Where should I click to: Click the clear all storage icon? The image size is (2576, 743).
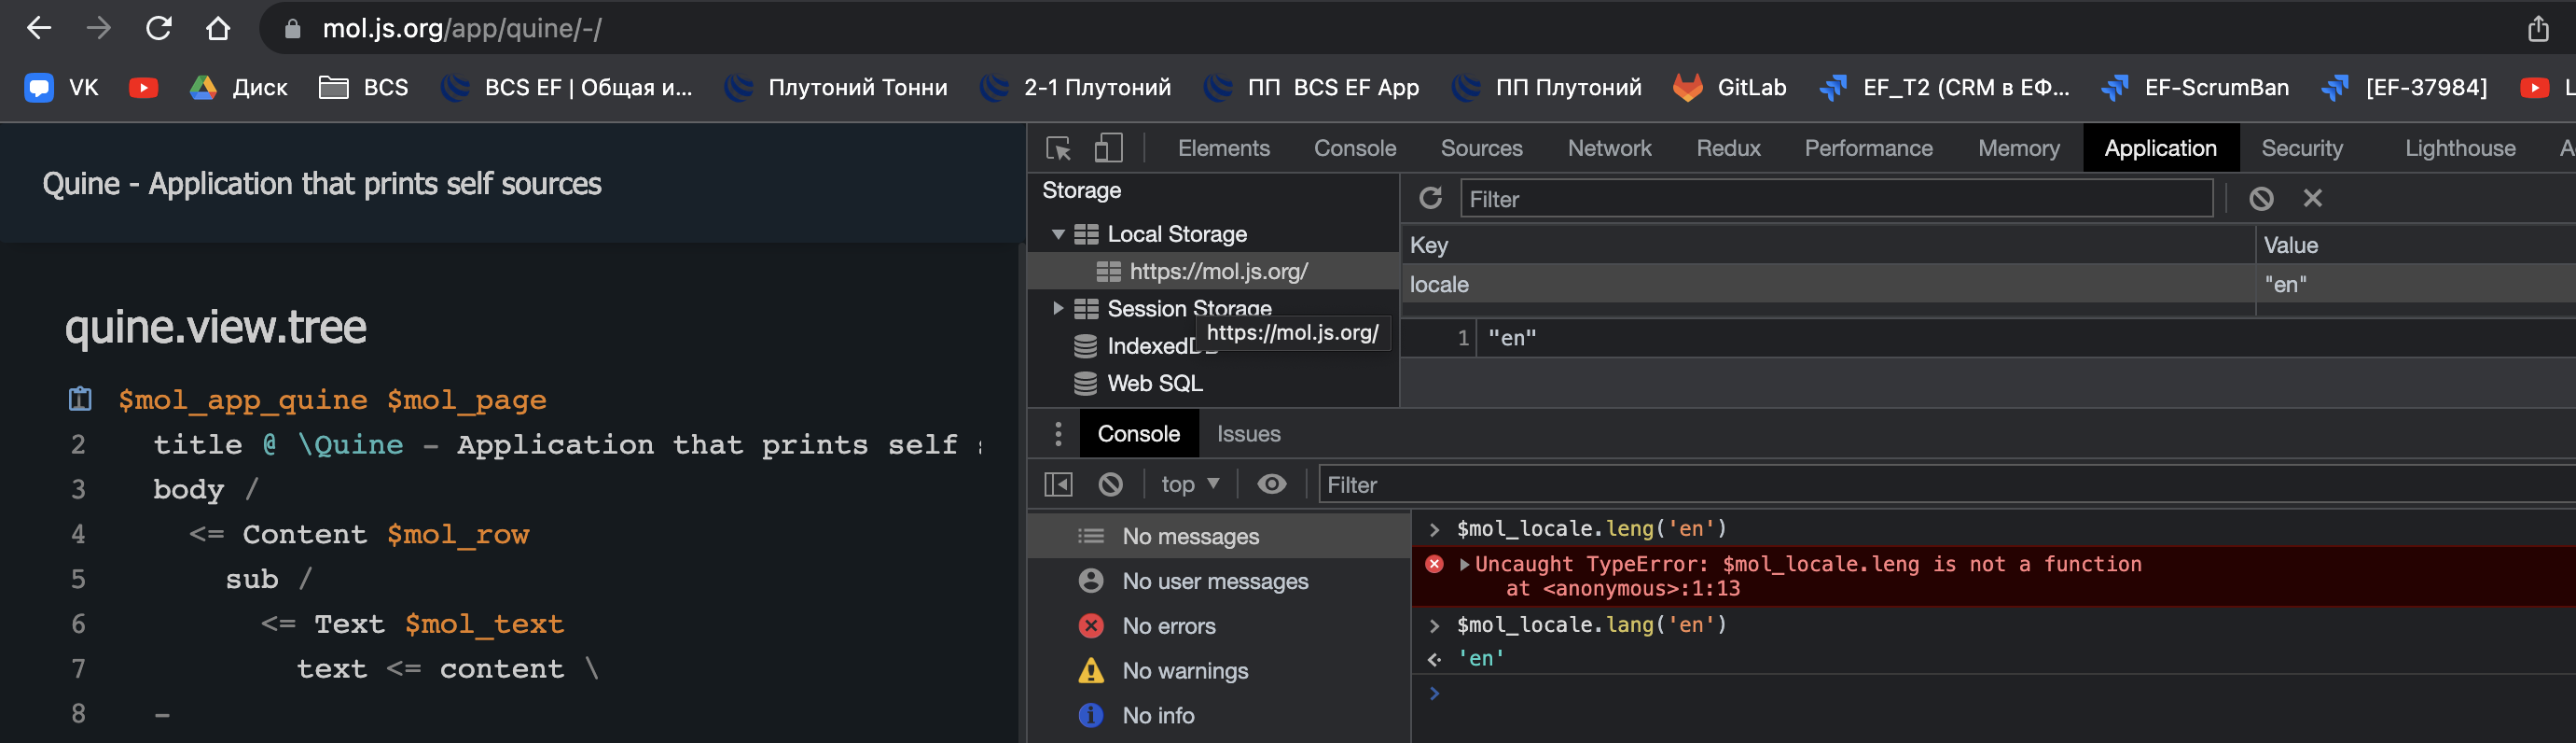point(2261,198)
